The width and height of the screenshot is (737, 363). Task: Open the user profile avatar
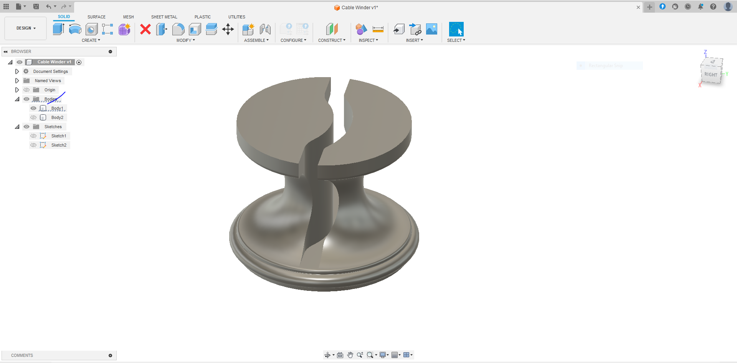pos(728,7)
